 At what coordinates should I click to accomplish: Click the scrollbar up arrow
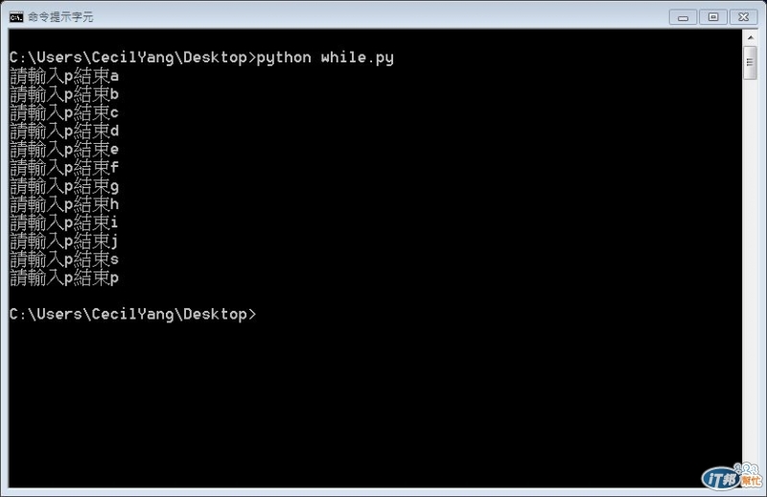click(x=750, y=37)
